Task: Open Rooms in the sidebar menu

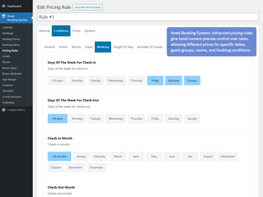Action: 7,62
